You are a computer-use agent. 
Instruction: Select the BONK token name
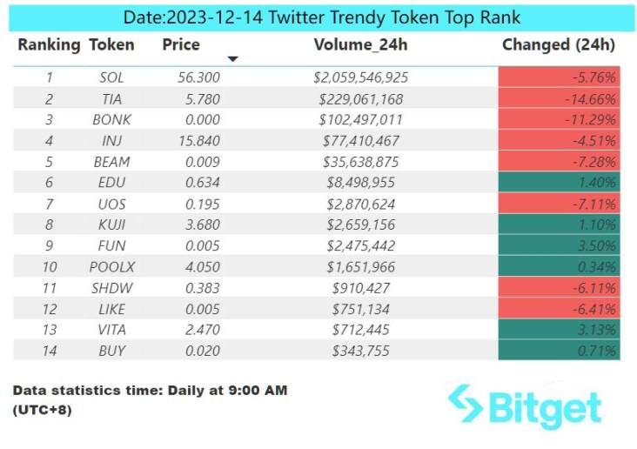(111, 120)
